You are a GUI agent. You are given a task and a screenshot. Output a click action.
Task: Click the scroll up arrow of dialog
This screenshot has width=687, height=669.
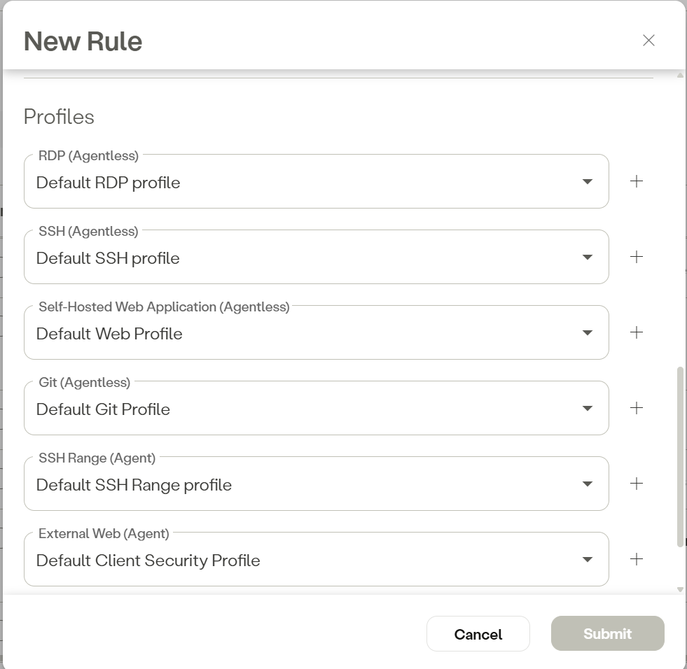click(x=680, y=76)
